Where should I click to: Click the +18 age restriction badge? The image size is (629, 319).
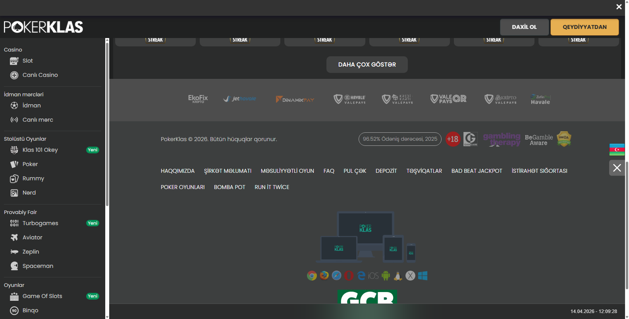coord(453,139)
